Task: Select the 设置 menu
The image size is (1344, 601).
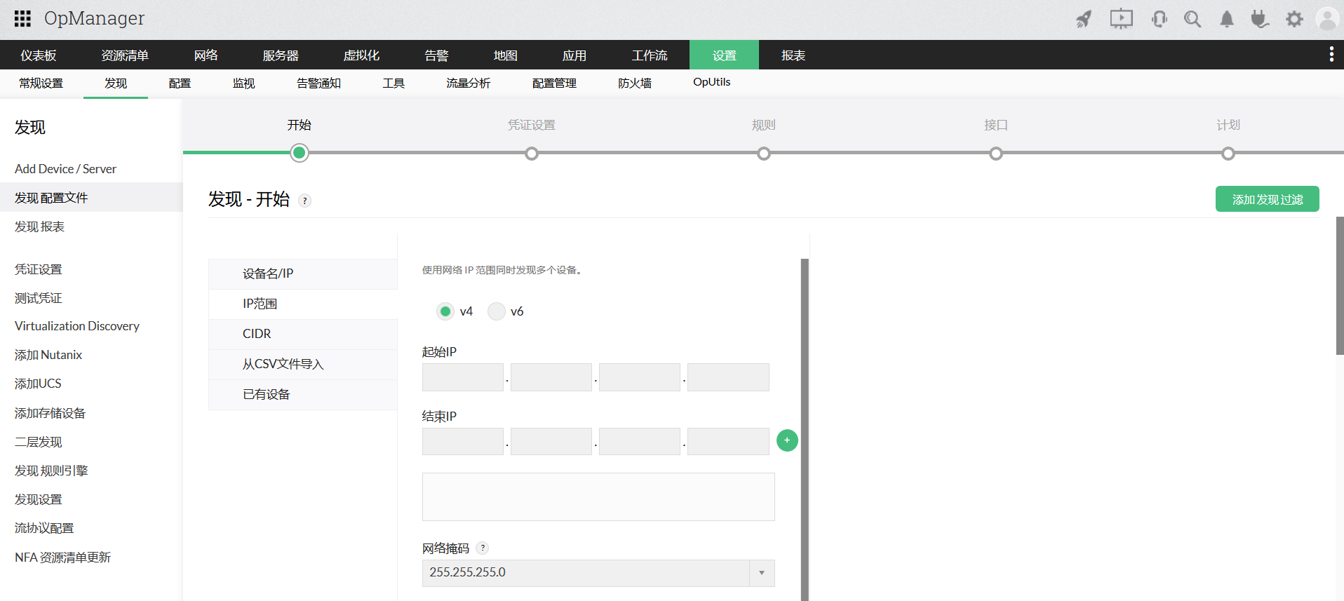Action: coord(724,55)
